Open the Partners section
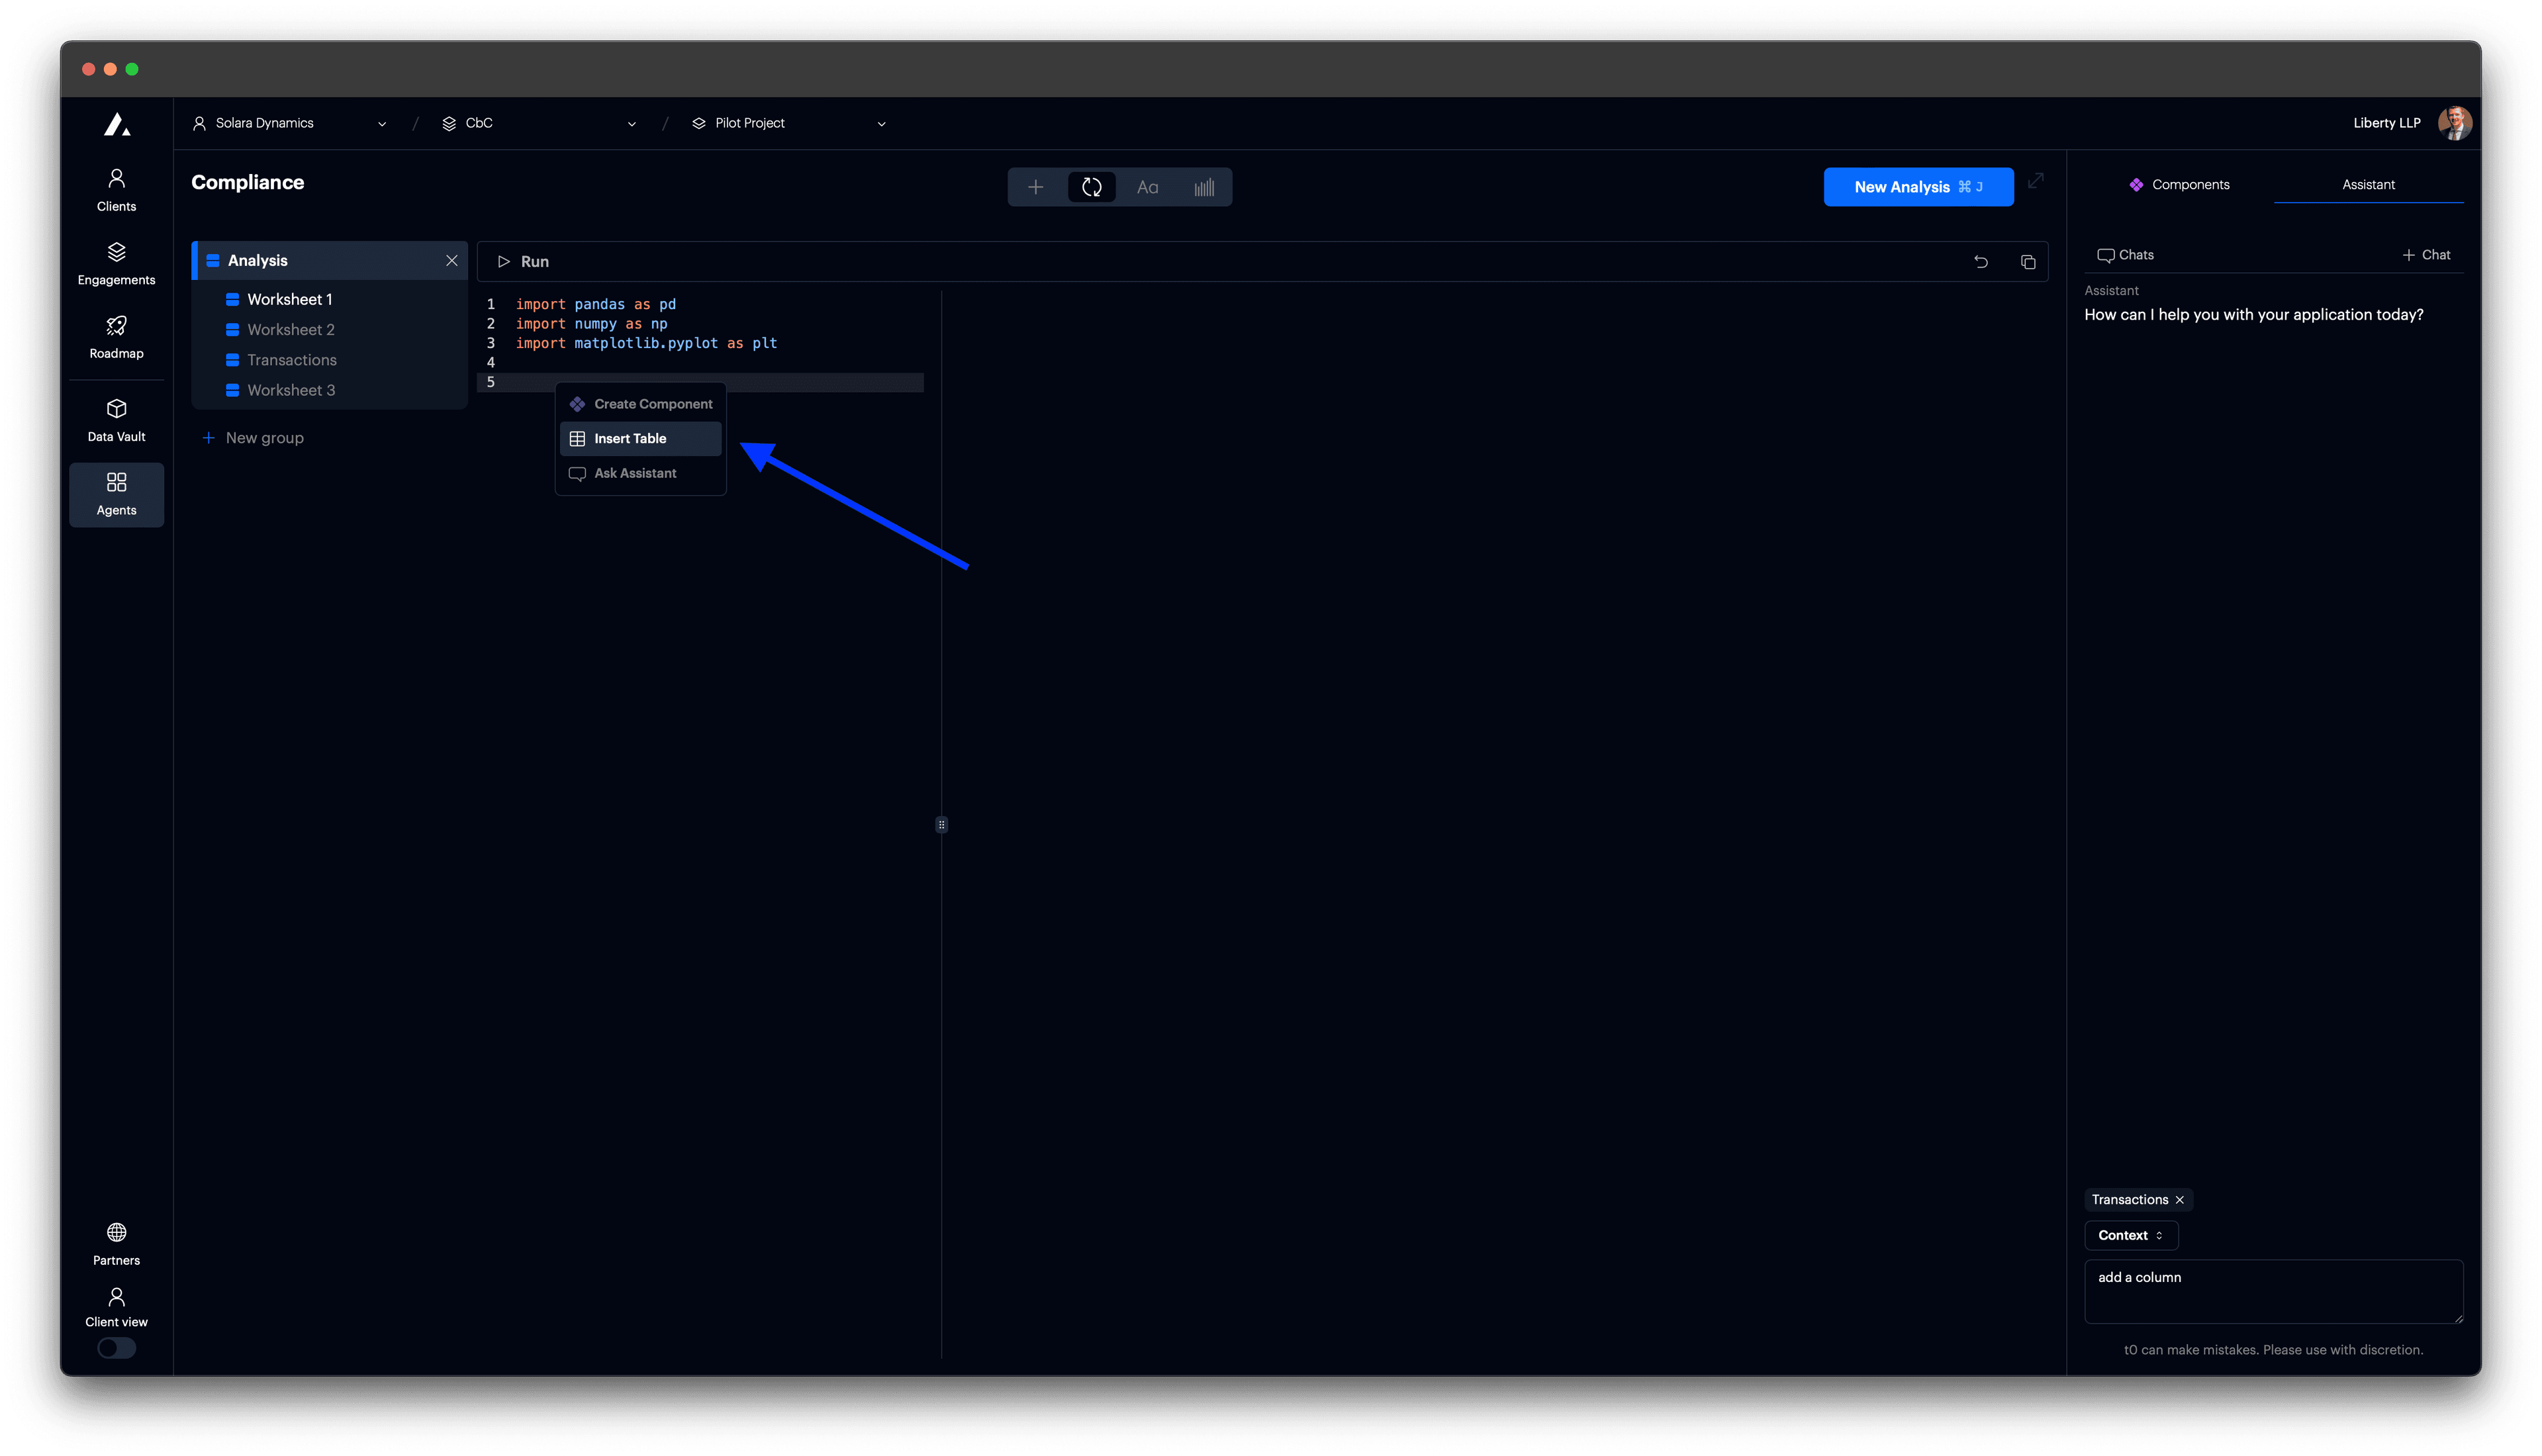 coord(116,1243)
